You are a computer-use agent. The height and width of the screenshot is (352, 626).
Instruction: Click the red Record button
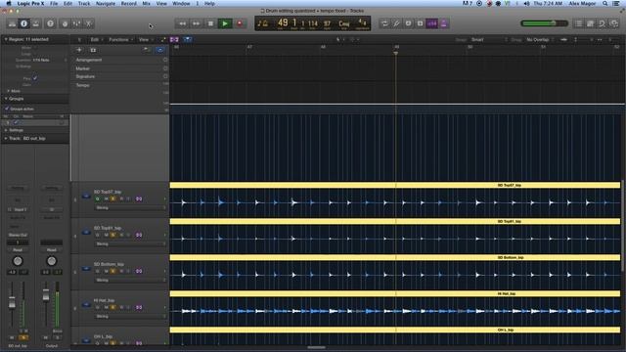click(x=240, y=23)
